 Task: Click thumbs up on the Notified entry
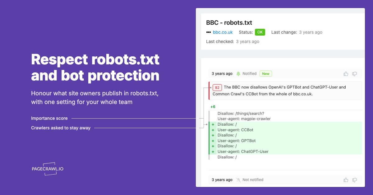pos(346,74)
